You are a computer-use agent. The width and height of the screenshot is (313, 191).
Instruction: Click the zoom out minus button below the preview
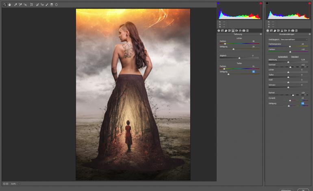click(x=4, y=184)
